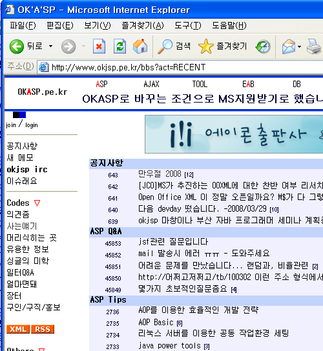Click the 에이콘출판사 banner ad
This screenshot has width=323, height=351.
(234, 134)
